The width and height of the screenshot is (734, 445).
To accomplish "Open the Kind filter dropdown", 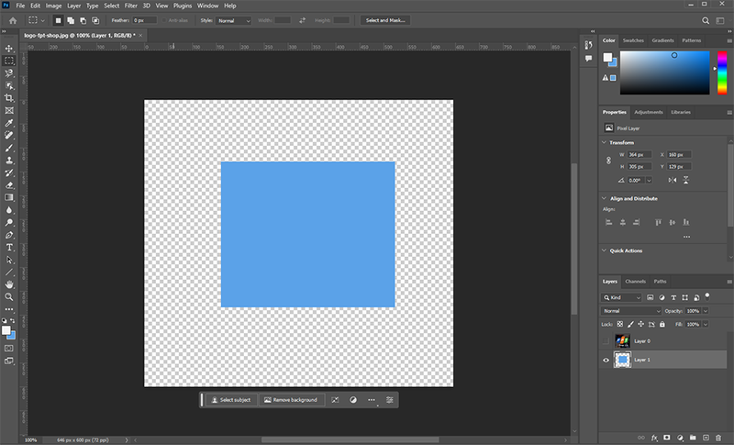I will click(621, 297).
